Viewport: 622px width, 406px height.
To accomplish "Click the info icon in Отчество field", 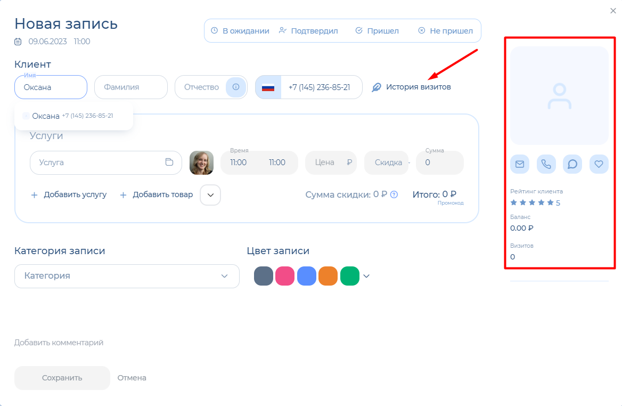I will coord(236,87).
